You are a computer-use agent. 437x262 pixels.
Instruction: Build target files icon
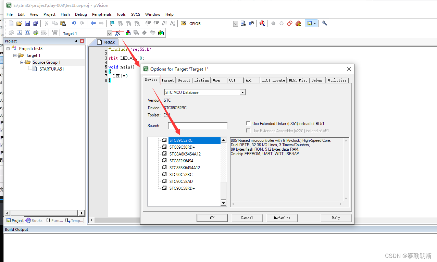[x=19, y=33]
